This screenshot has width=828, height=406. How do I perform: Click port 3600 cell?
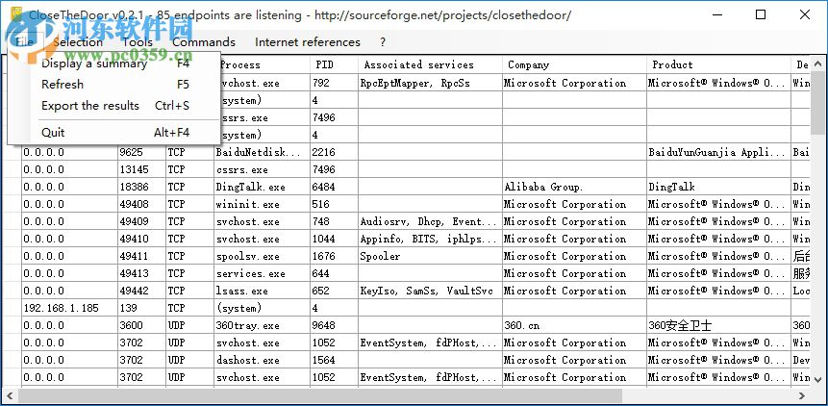tap(141, 326)
